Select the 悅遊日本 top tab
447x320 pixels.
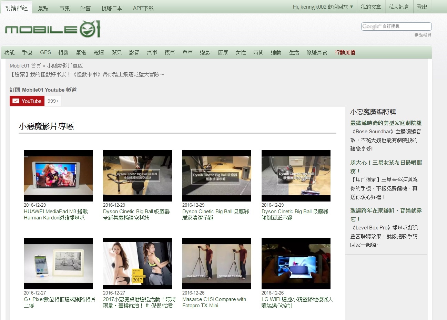(112, 8)
